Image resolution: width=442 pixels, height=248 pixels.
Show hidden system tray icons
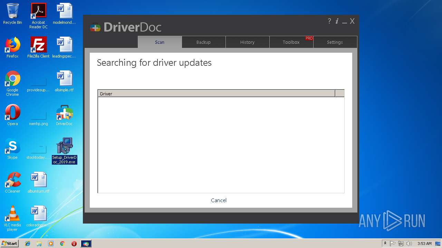[x=385, y=244]
